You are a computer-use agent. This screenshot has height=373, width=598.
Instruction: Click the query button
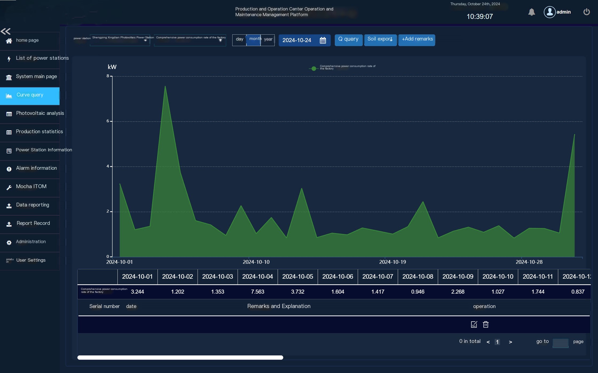pos(348,39)
